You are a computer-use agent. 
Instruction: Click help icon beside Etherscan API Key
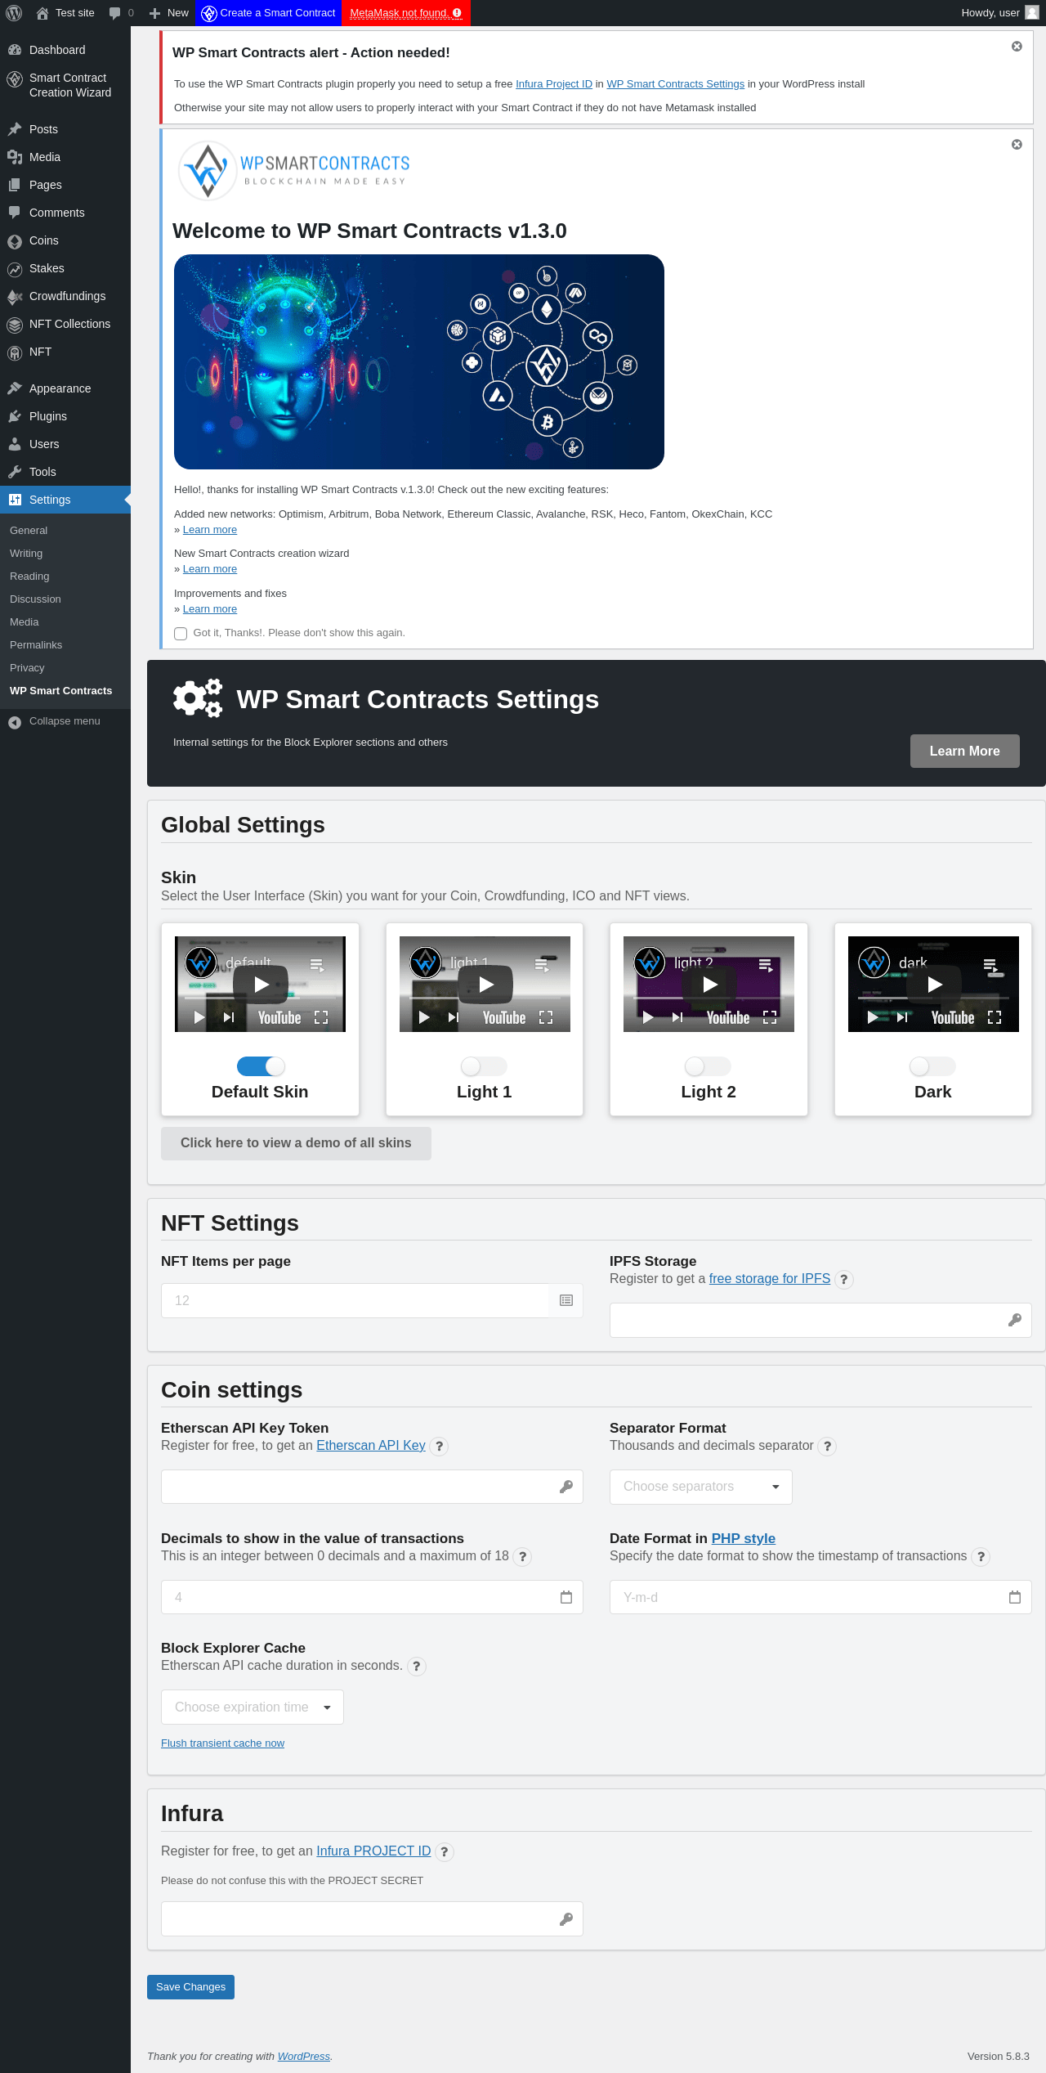pos(439,1447)
